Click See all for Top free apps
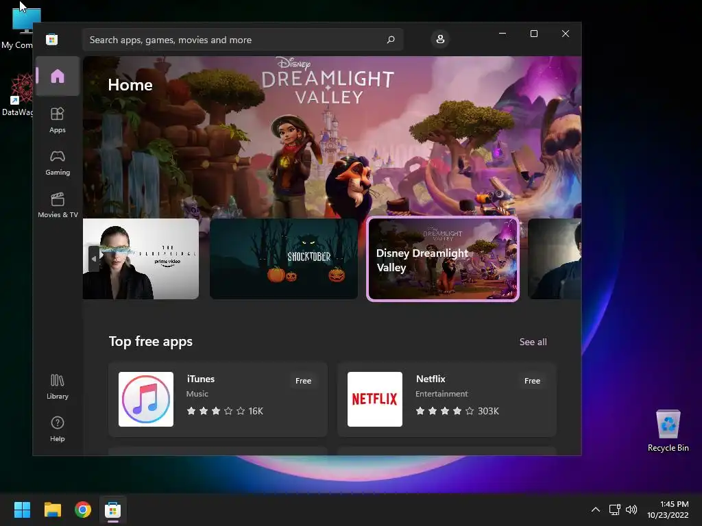This screenshot has height=526, width=702. click(533, 342)
